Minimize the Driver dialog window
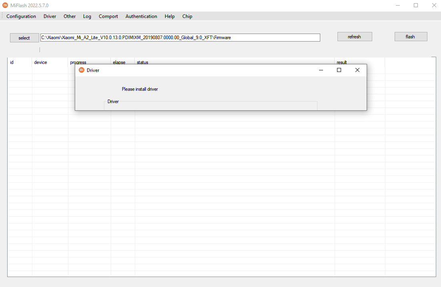The height and width of the screenshot is (287, 441). pyautogui.click(x=321, y=70)
